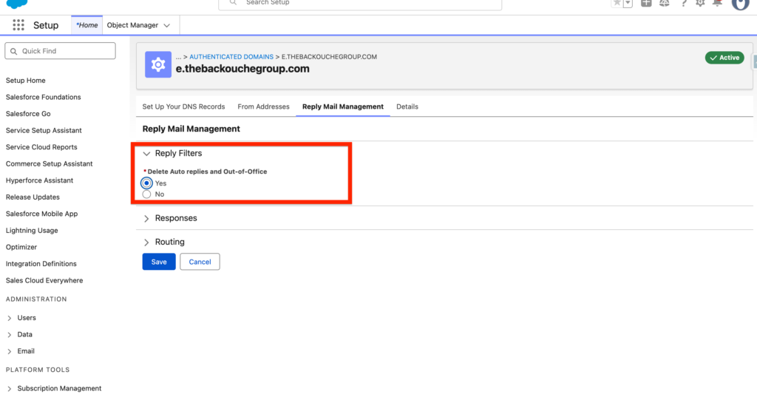The image size is (757, 400).
Task: Collapse the Reply Filters section
Action: click(146, 154)
